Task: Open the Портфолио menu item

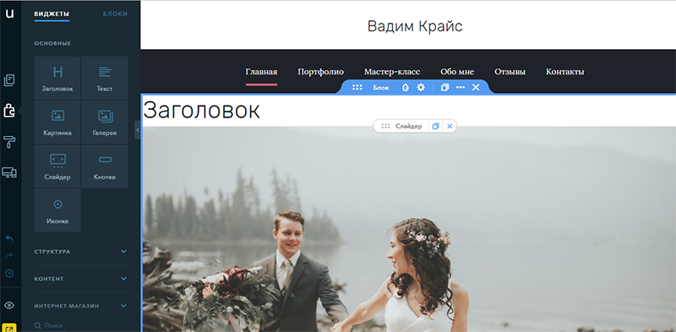Action: (321, 72)
